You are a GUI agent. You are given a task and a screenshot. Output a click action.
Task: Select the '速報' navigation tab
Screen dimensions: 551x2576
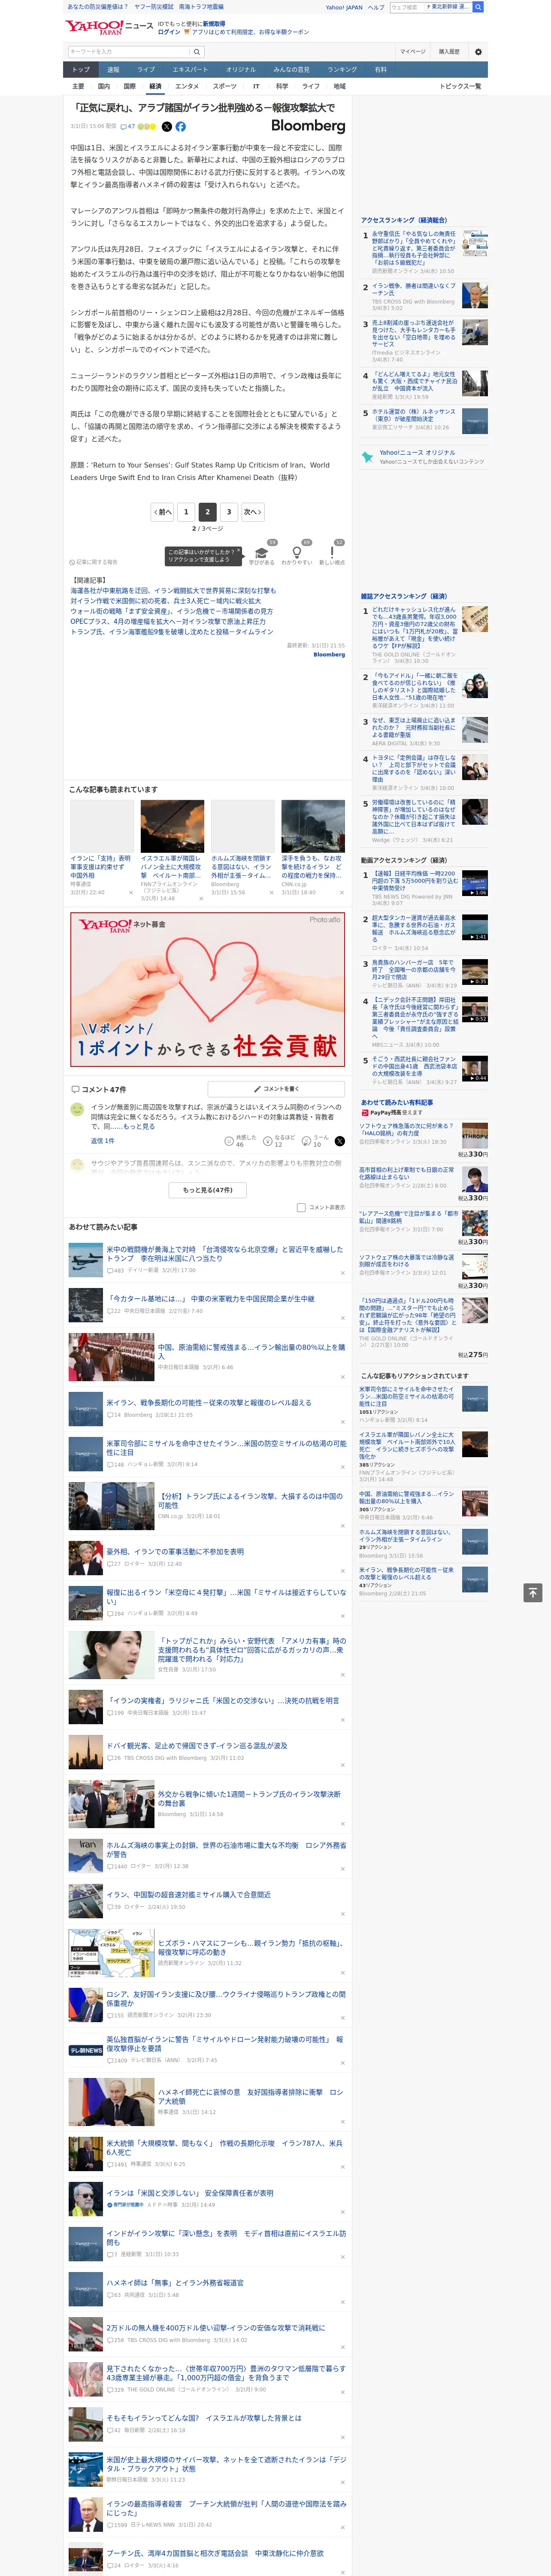(x=113, y=70)
